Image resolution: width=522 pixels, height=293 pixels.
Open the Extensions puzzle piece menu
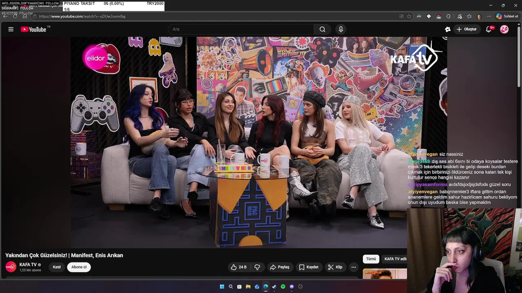449,16
